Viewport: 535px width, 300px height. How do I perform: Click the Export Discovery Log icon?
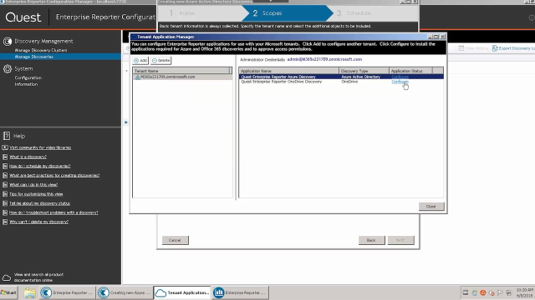coord(495,48)
